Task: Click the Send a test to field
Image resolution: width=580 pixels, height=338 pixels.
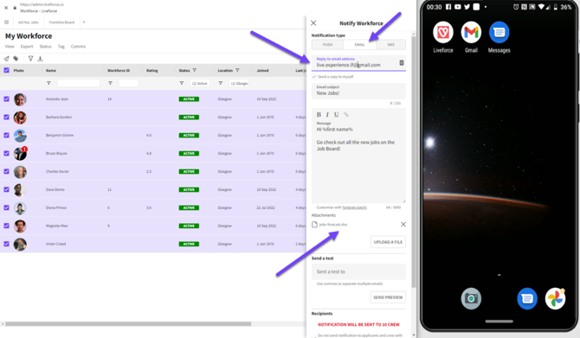Action: [358, 271]
